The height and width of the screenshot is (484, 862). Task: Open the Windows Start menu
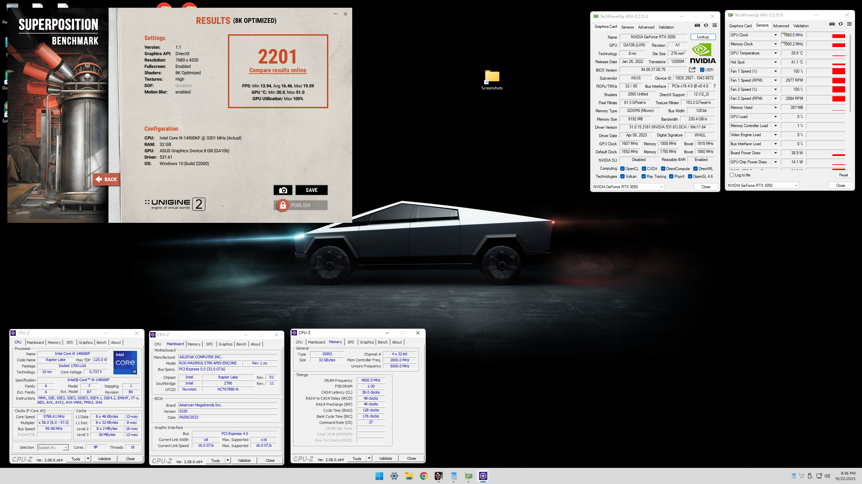[379, 476]
